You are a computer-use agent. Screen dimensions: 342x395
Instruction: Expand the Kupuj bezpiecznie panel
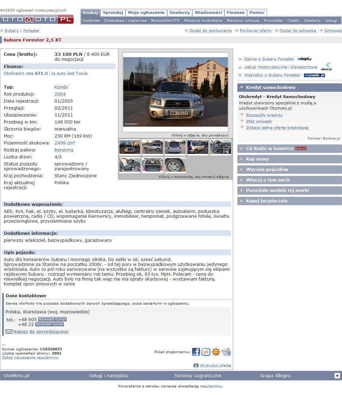tap(290, 201)
